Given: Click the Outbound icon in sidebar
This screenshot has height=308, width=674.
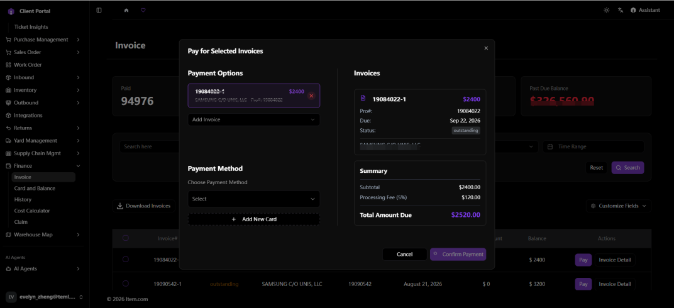Looking at the screenshot, I should pyautogui.click(x=9, y=102).
